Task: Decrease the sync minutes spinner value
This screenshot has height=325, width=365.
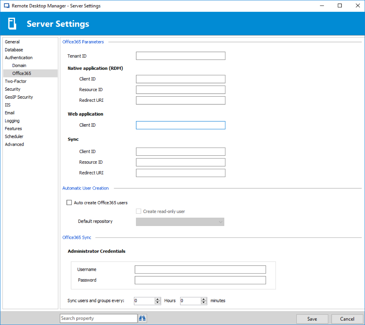Action: (x=204, y=303)
